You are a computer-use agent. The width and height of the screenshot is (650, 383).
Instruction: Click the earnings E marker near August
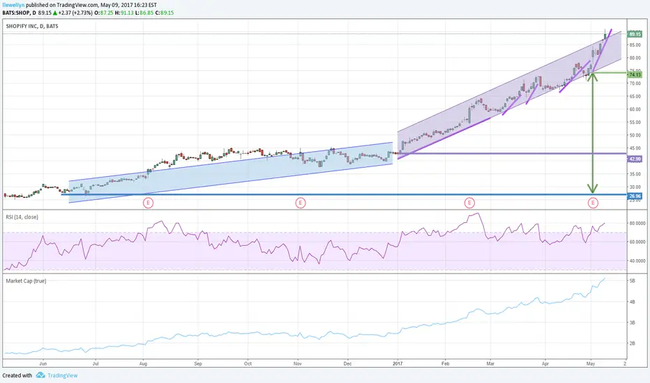tap(149, 203)
